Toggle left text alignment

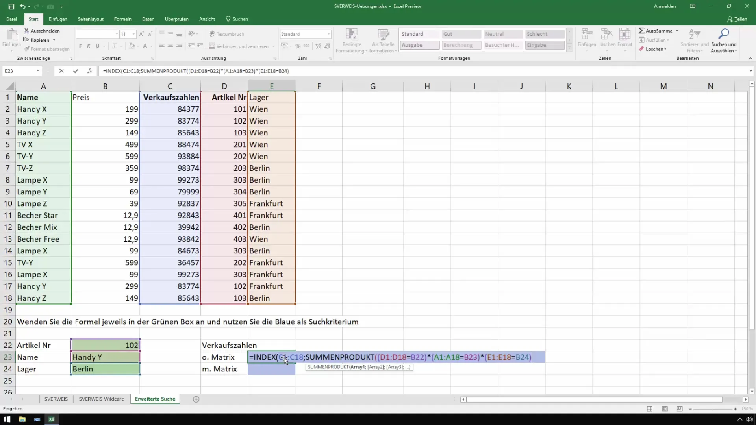tap(162, 46)
